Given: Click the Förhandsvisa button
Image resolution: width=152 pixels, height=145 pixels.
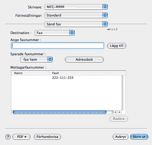Looking at the screenshot, I should pyautogui.click(x=47, y=137).
